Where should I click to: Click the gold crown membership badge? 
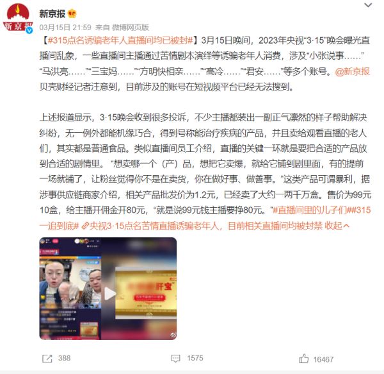[72, 13]
